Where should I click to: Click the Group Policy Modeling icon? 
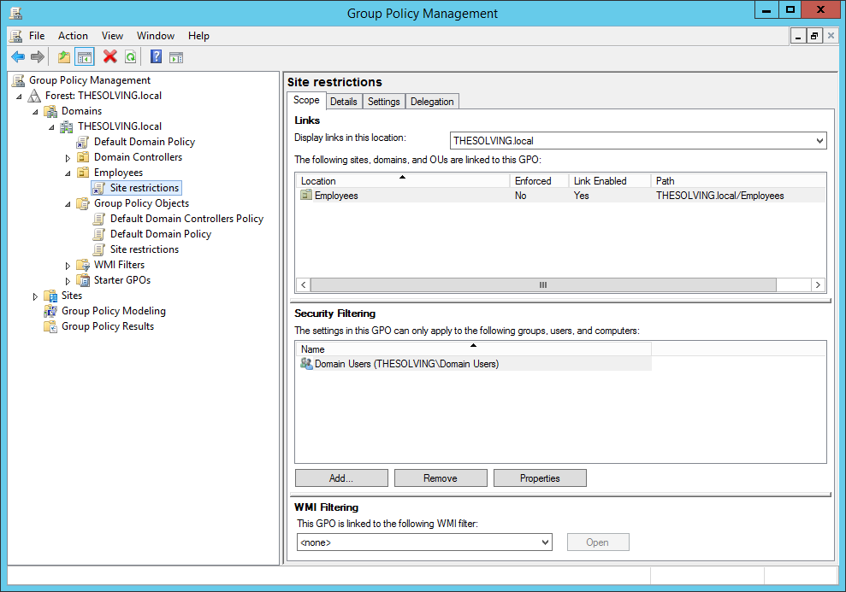pos(50,311)
